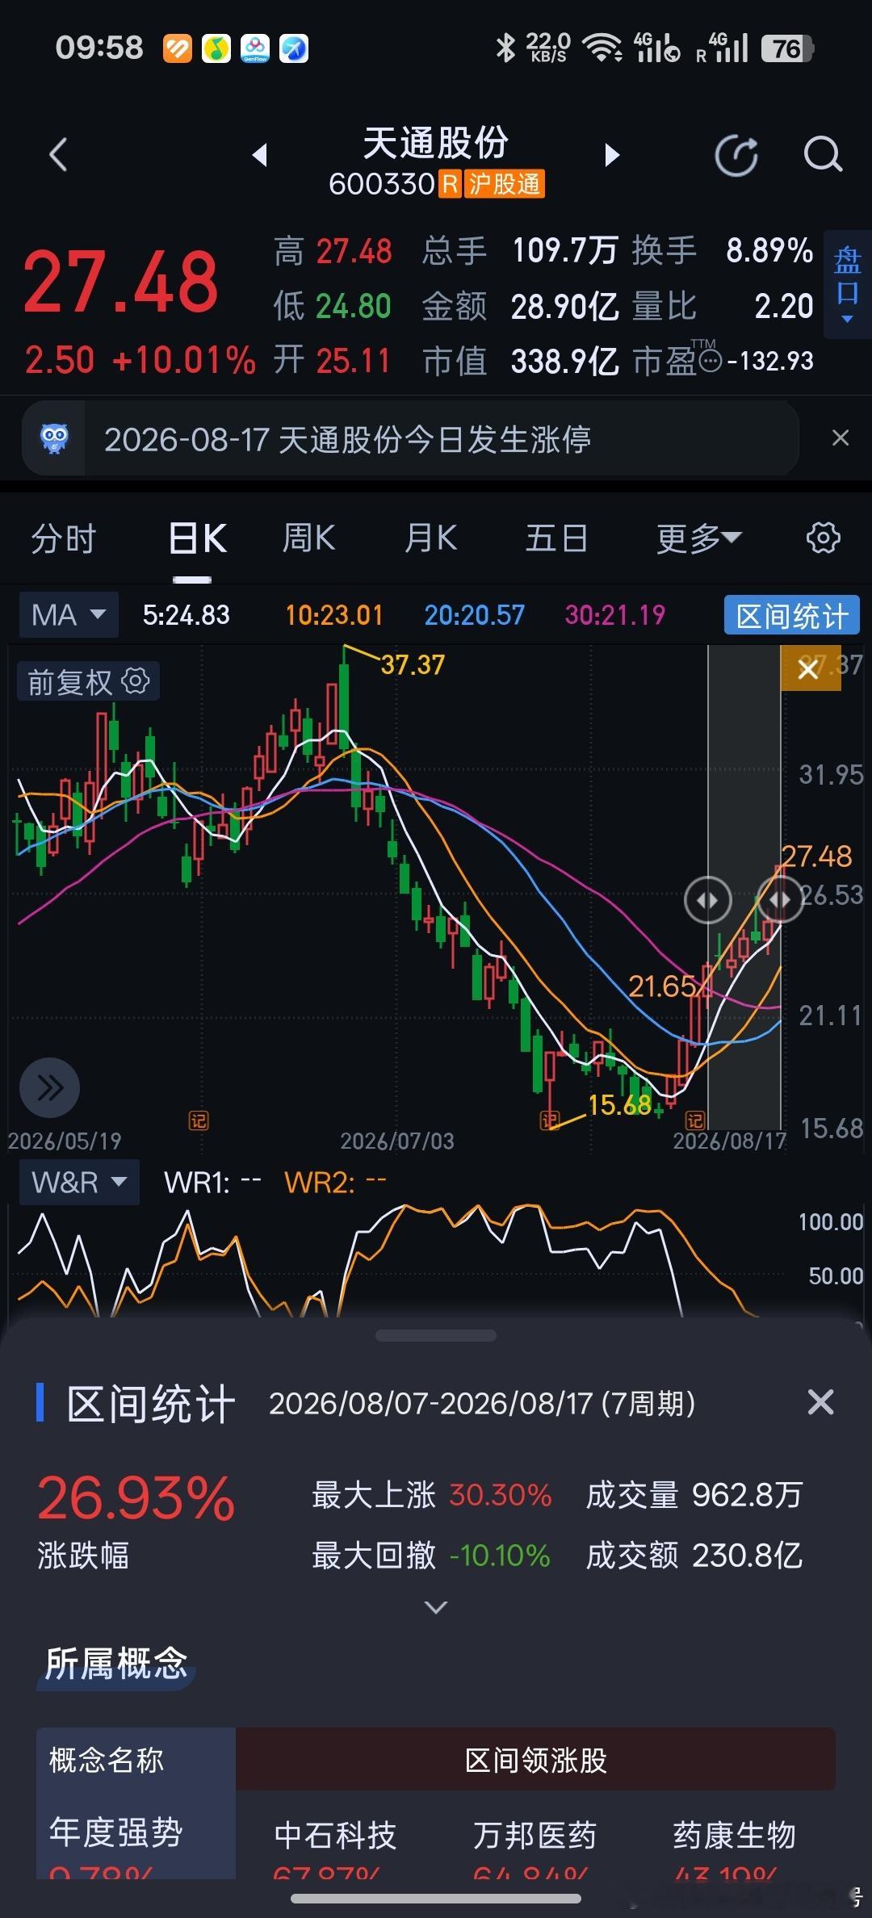The width and height of the screenshot is (872, 1918).
Task: Tap 最大回撤 -10.10% value
Action: 499,1555
